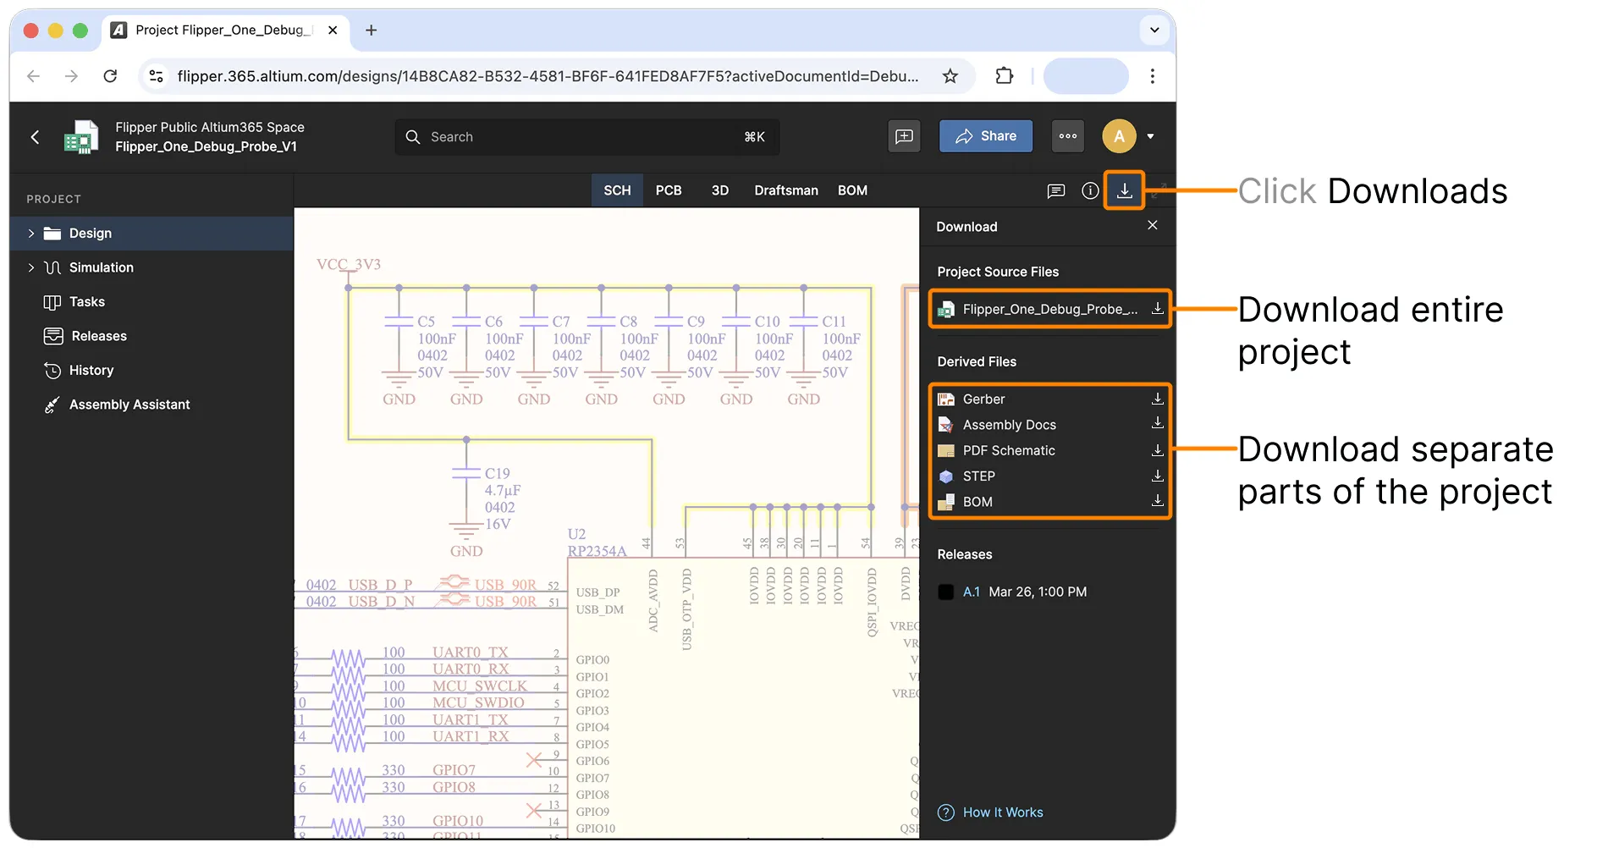This screenshot has width=1608, height=848.
Task: Open the browser tab list dropdown
Action: pos(1154,30)
